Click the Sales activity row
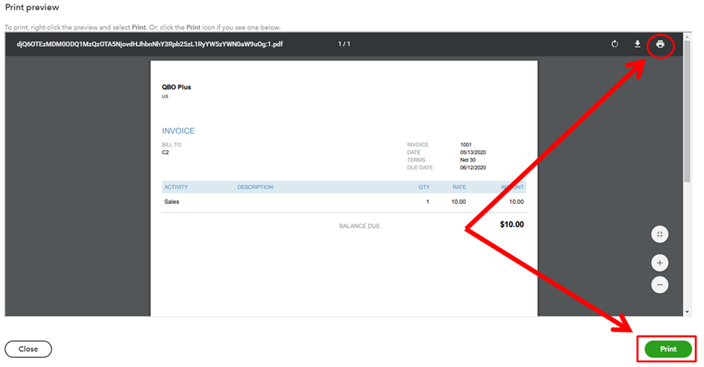This screenshot has width=704, height=367. click(344, 202)
